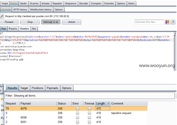Select the payload 6001 cell
This screenshot has width=177, height=125.
click(38, 122)
